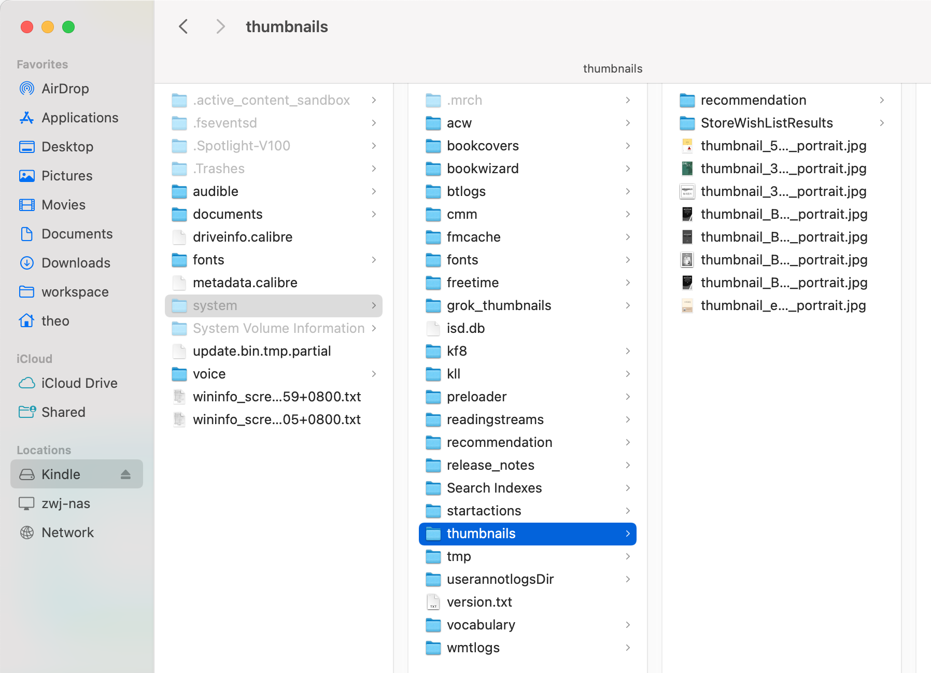Expand the bookcovers folder chevron

pyautogui.click(x=628, y=146)
